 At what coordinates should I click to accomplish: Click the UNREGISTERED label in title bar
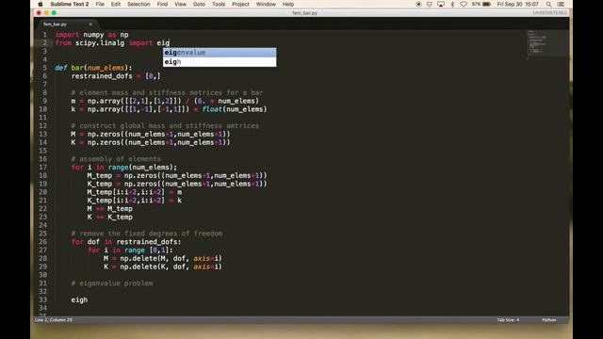coord(549,13)
